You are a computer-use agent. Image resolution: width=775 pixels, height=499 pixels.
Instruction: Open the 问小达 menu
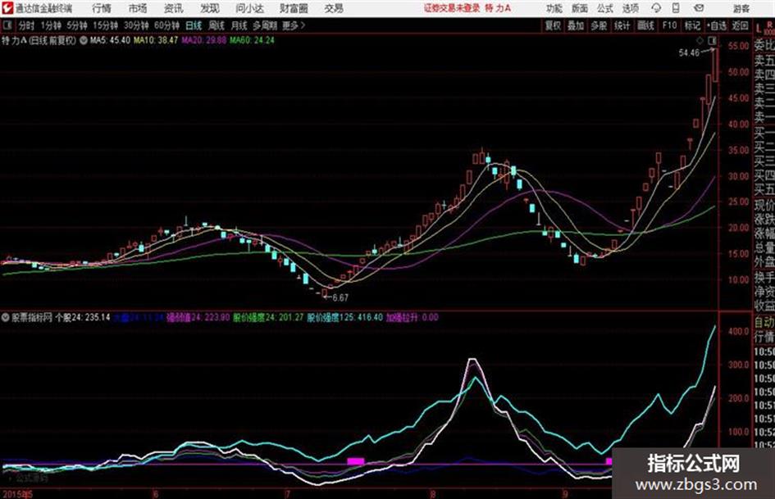click(x=249, y=8)
